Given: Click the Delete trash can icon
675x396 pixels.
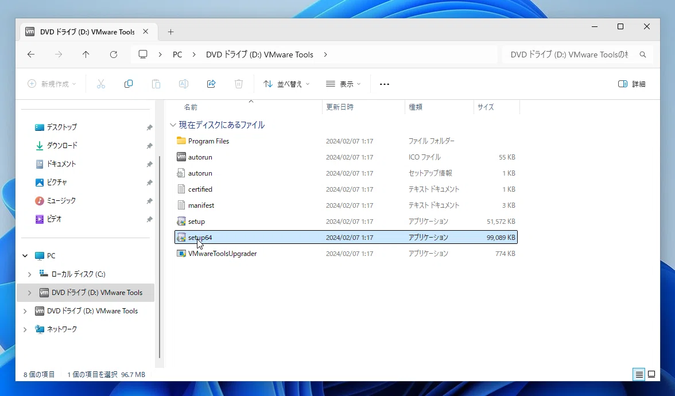Looking at the screenshot, I should tap(239, 84).
